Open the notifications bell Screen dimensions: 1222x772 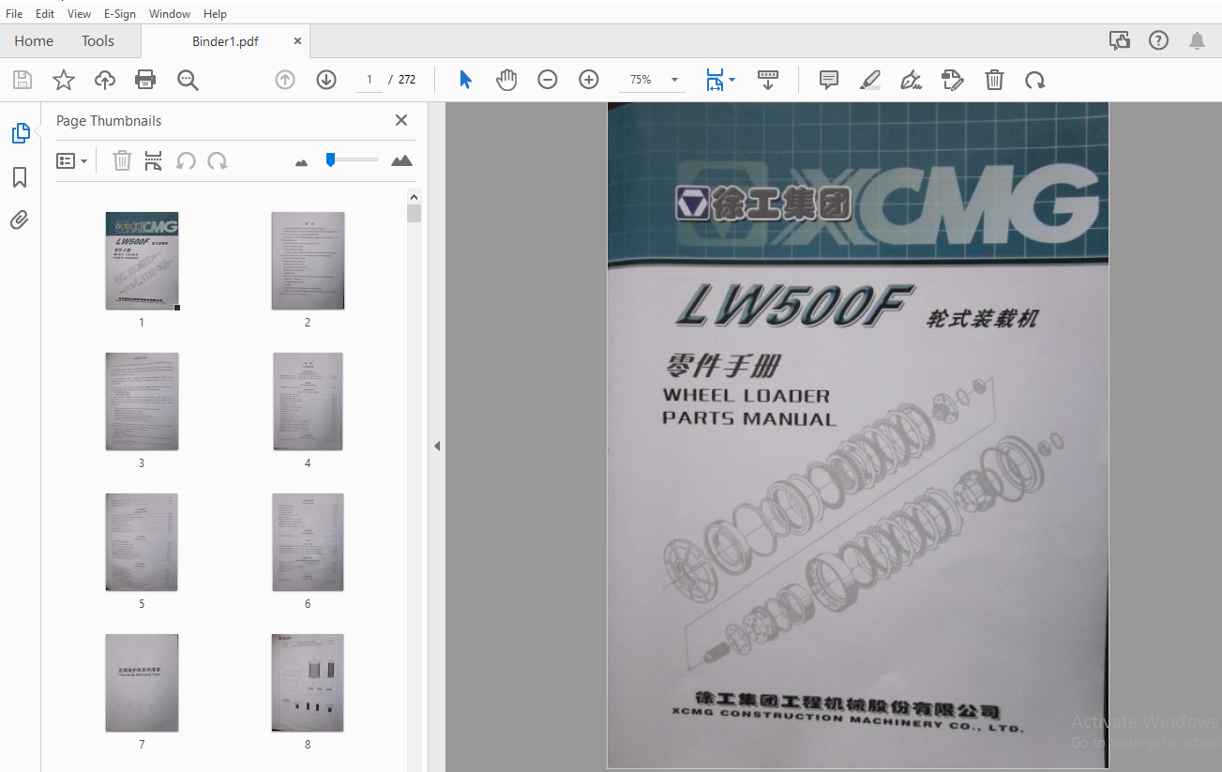click(x=1198, y=40)
